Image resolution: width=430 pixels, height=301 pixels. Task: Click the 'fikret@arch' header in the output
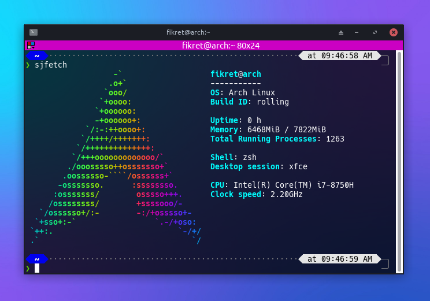(236, 74)
